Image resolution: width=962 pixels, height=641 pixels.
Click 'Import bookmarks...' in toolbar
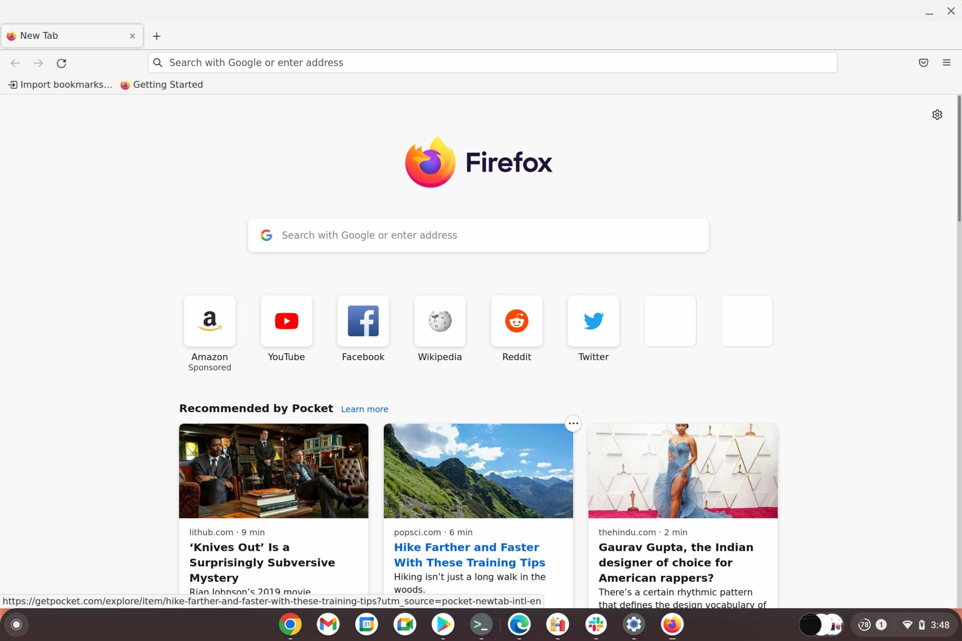(x=59, y=85)
